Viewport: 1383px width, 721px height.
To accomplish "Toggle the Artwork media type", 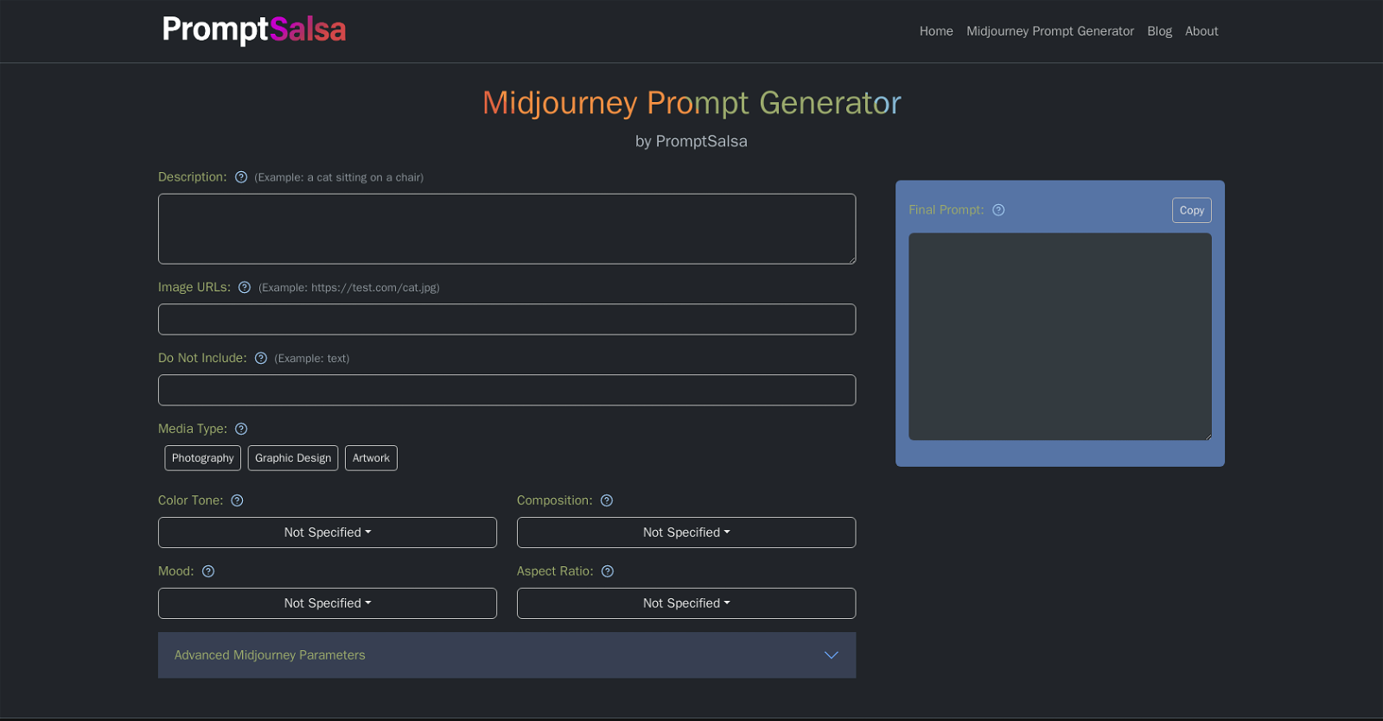I will tap(371, 458).
